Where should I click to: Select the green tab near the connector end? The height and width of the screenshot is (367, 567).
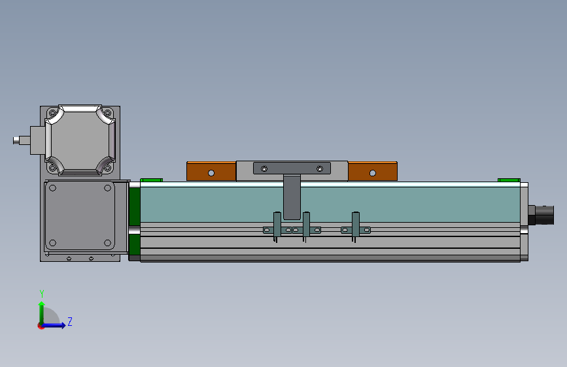(509, 180)
